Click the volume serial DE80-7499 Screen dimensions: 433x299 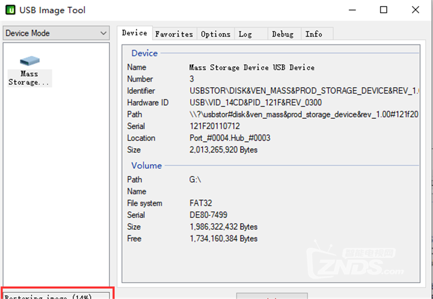pyautogui.click(x=209, y=215)
